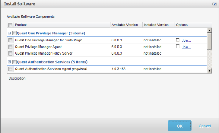Open the Join link for Sudo Plugin

[x=186, y=41]
